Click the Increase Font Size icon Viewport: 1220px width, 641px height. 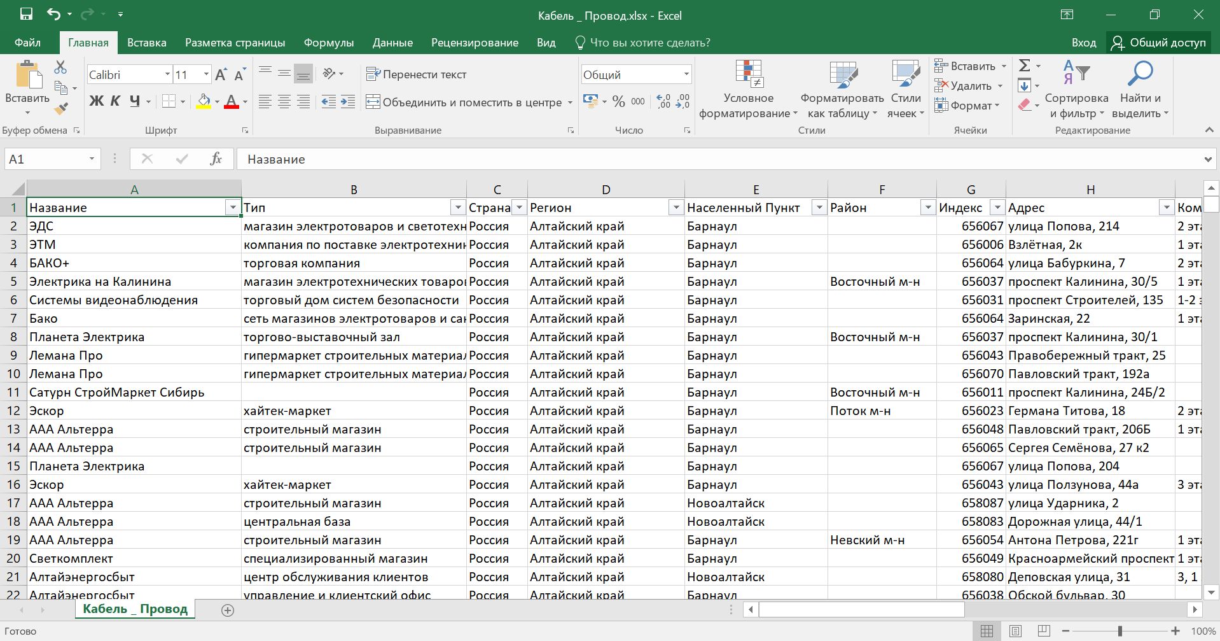pos(221,74)
